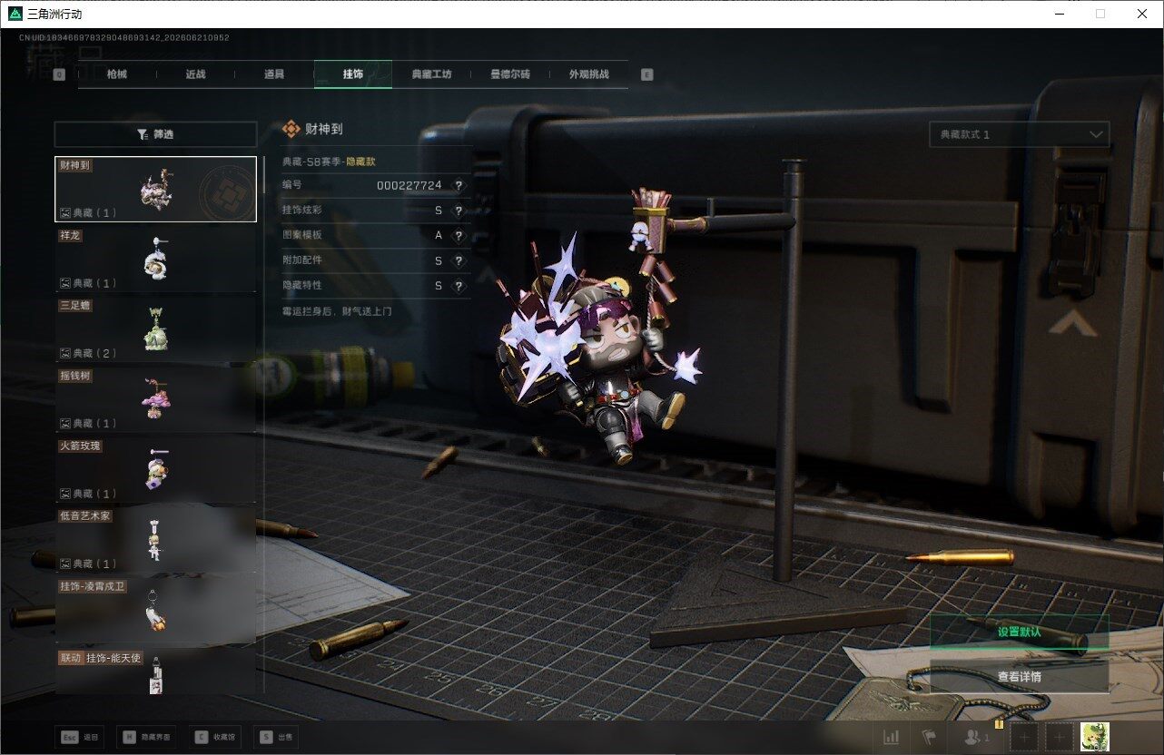Switch to the 外观挑战 tab
1164x755 pixels.
[x=589, y=74]
